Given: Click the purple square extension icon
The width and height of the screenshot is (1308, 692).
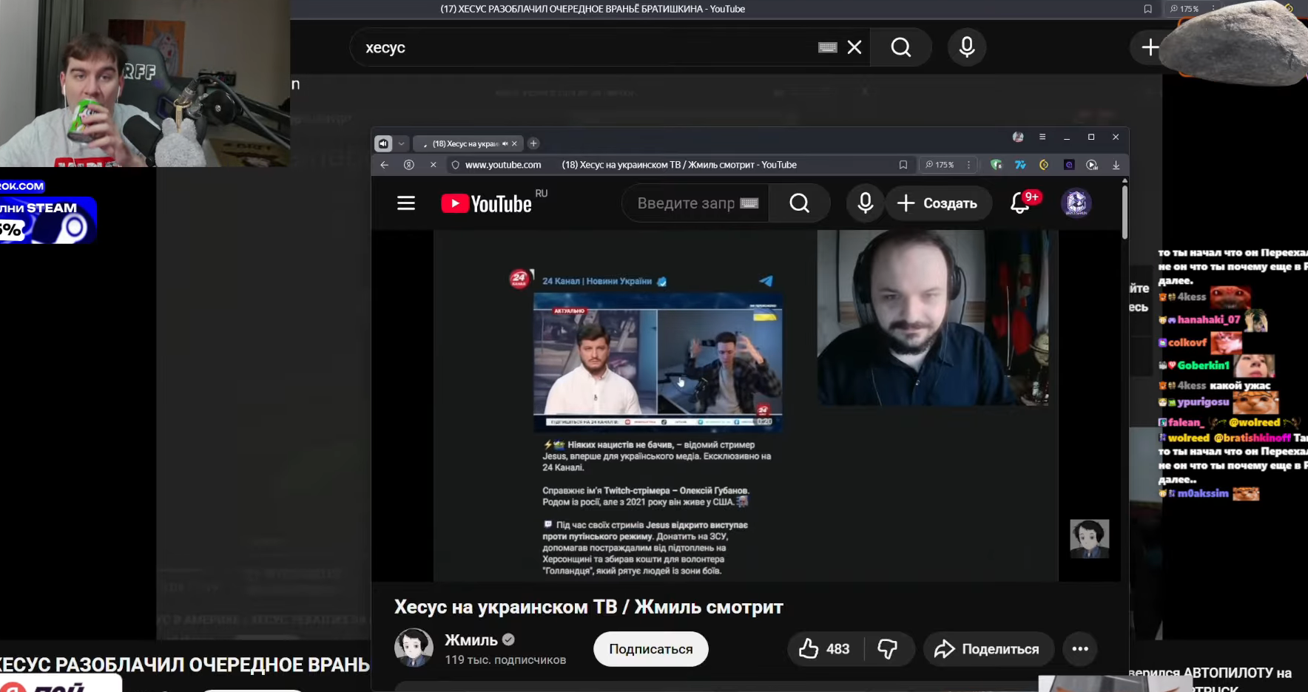Looking at the screenshot, I should pyautogui.click(x=1069, y=165).
